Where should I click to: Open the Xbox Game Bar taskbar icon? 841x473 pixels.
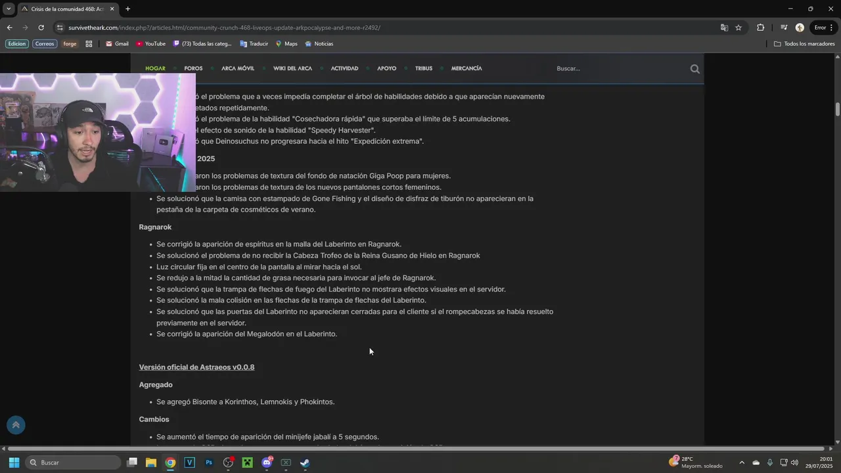click(286, 462)
